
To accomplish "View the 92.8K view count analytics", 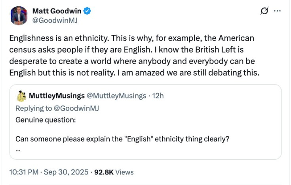I will pos(104,172).
